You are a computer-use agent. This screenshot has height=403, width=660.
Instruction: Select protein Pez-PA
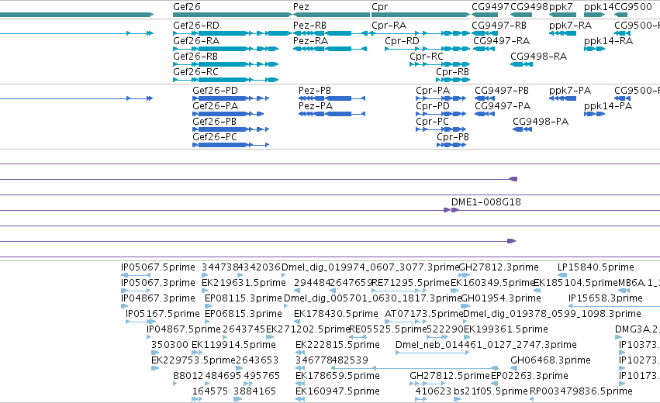coord(316,106)
